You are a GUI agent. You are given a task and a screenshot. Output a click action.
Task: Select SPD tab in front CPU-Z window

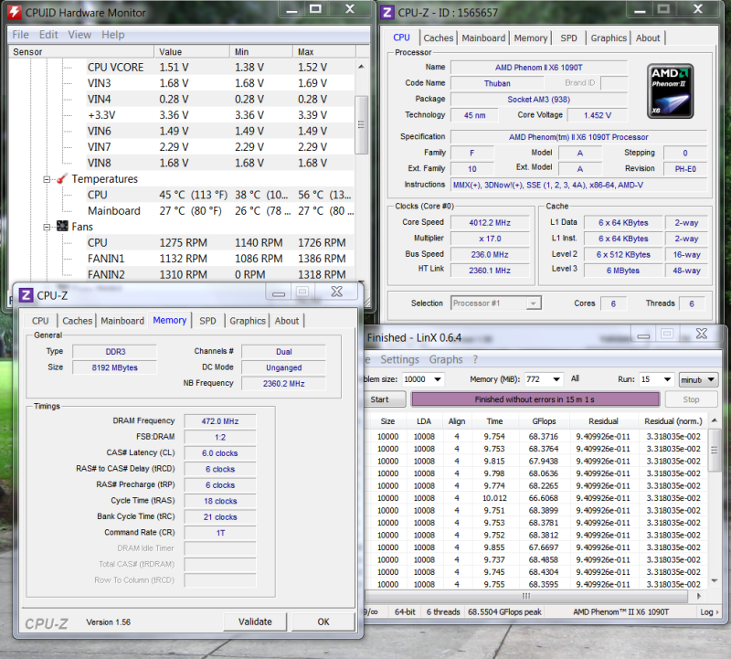[207, 321]
